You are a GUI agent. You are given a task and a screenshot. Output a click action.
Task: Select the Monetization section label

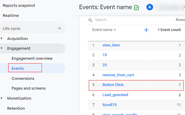click(x=19, y=98)
